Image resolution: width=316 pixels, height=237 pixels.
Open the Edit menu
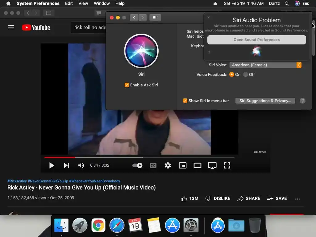[x=69, y=3]
